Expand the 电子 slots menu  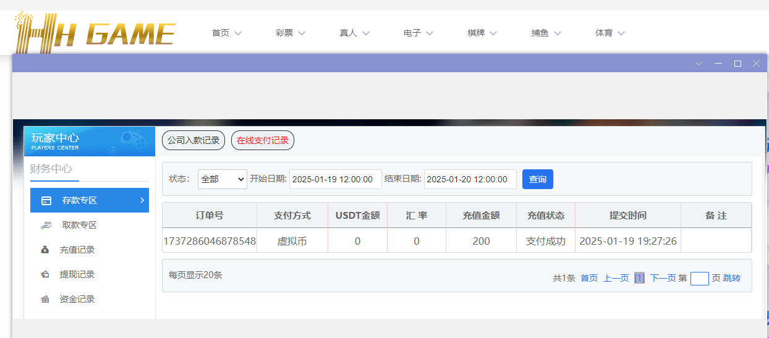[418, 33]
